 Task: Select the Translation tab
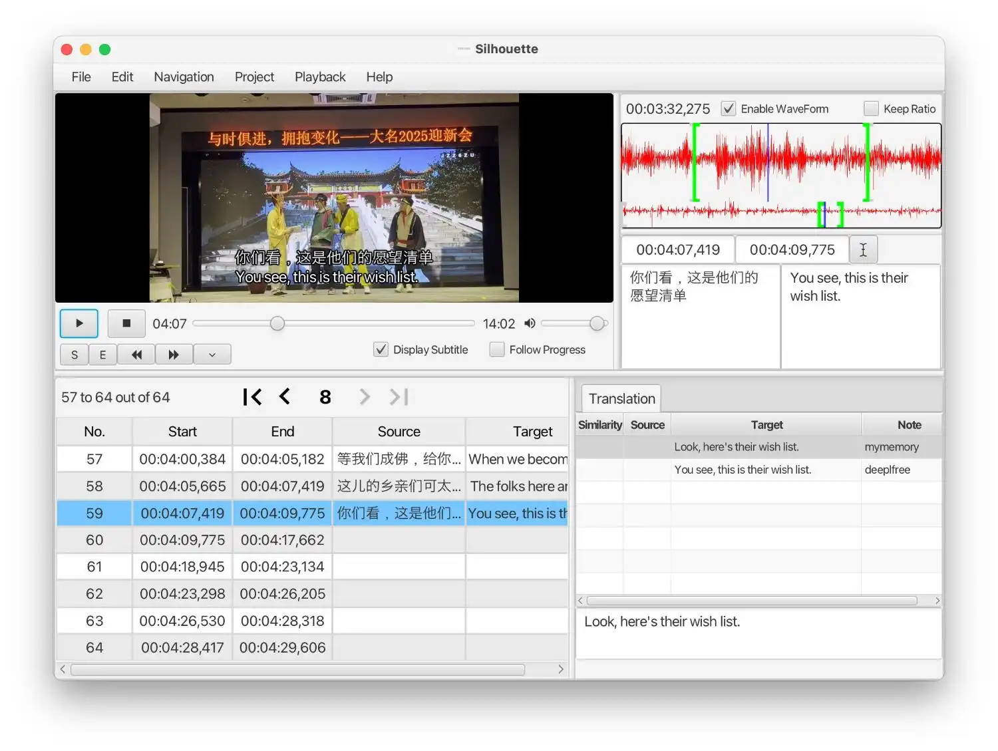point(621,398)
